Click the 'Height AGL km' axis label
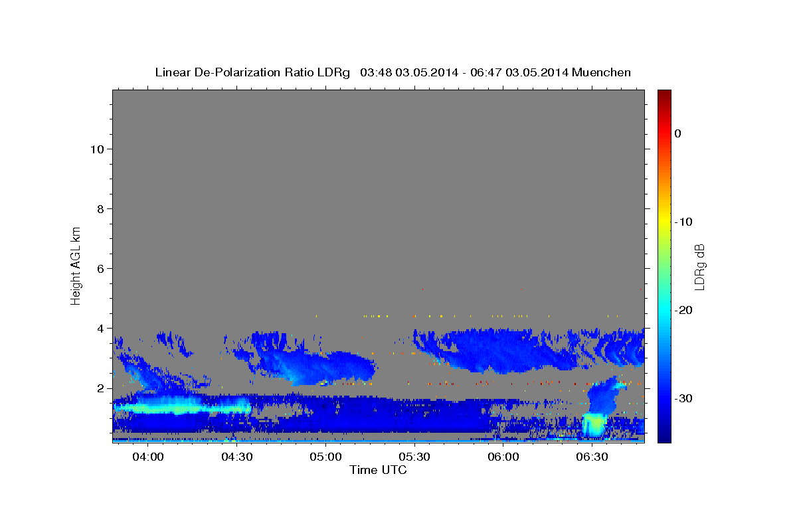The image size is (797, 531). coord(76,265)
